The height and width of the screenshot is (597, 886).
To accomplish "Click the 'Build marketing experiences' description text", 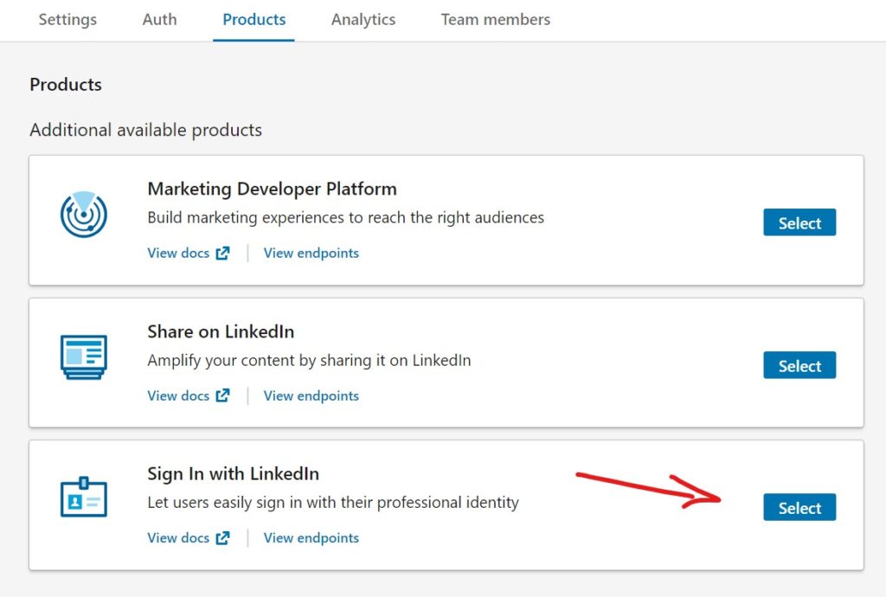I will coord(346,218).
